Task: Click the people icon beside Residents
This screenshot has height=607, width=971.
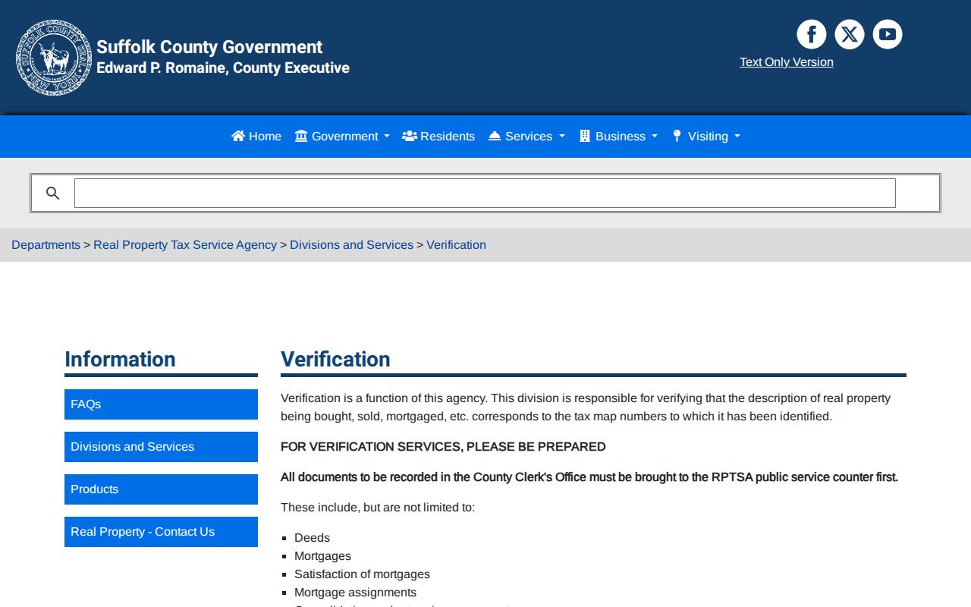Action: coord(410,136)
